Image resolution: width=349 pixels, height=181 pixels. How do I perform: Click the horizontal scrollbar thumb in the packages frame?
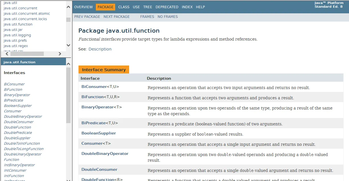[27, 54]
